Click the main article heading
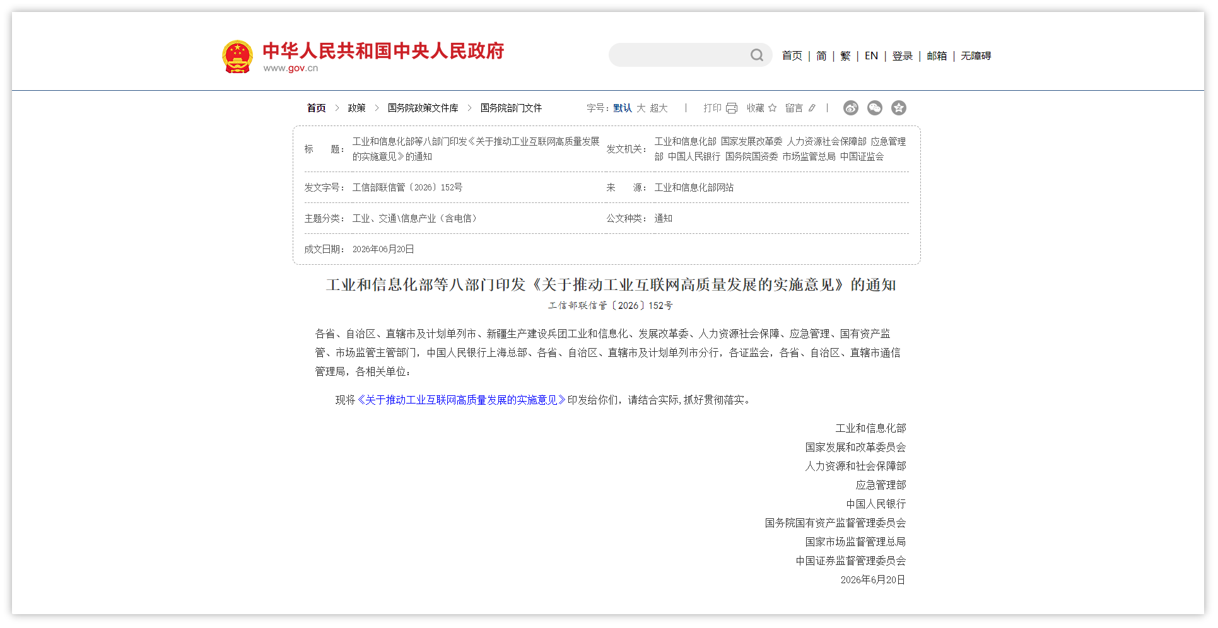The width and height of the screenshot is (1218, 628). pyautogui.click(x=611, y=285)
